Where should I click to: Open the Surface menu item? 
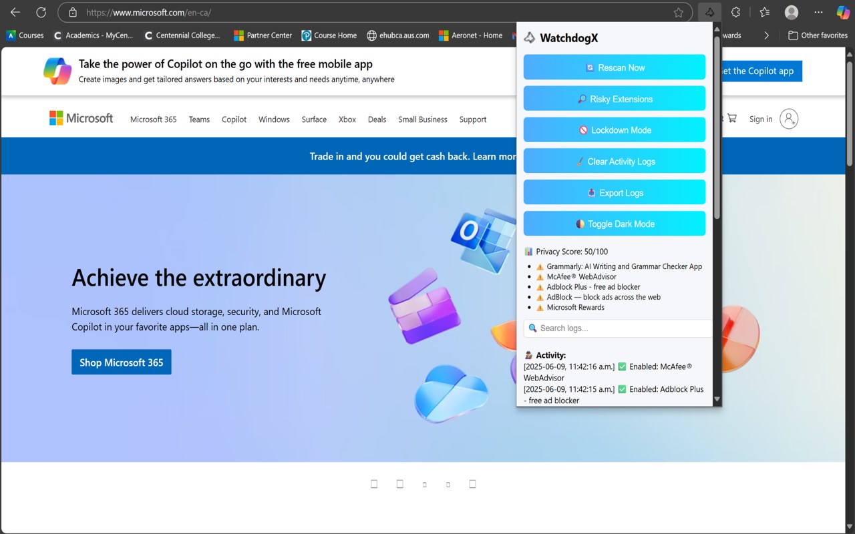(x=314, y=119)
